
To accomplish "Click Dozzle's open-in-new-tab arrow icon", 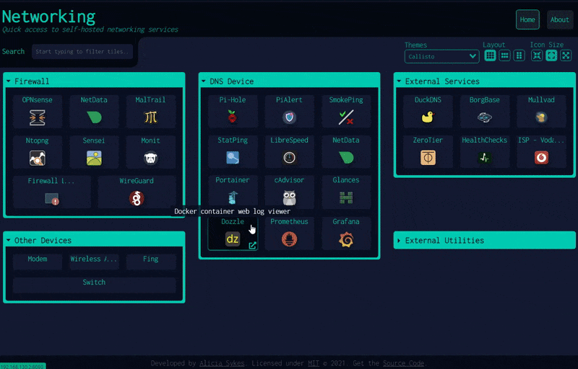I will coord(252,246).
